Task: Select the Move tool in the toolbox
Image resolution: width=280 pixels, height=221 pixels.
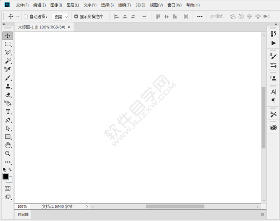Action: pos(8,36)
